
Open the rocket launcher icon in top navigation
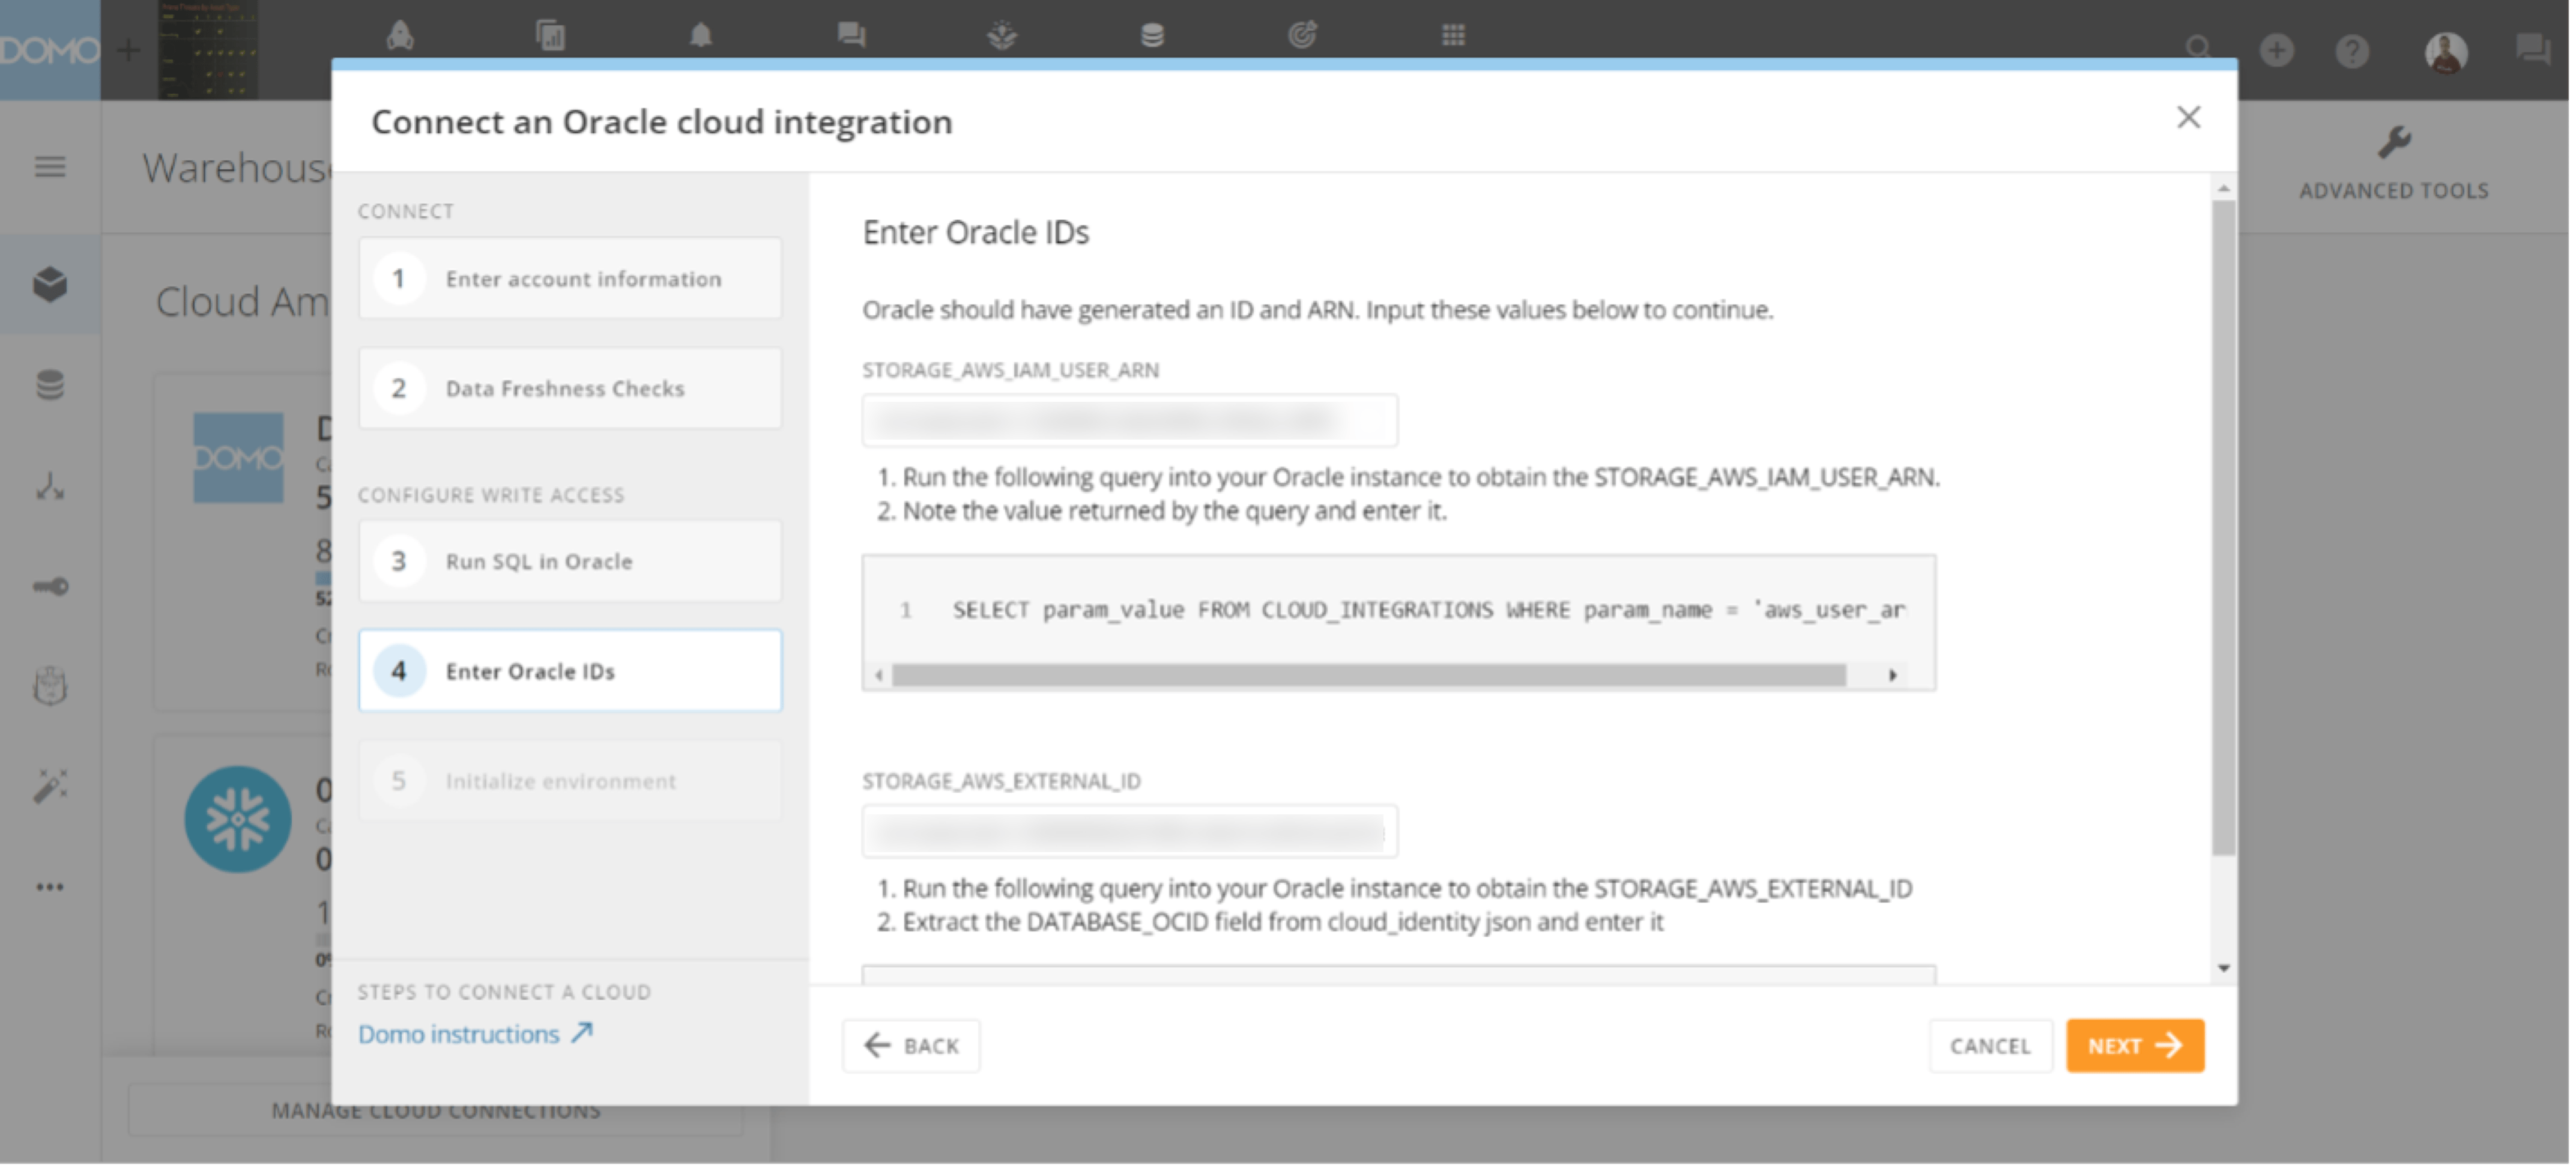[x=400, y=36]
